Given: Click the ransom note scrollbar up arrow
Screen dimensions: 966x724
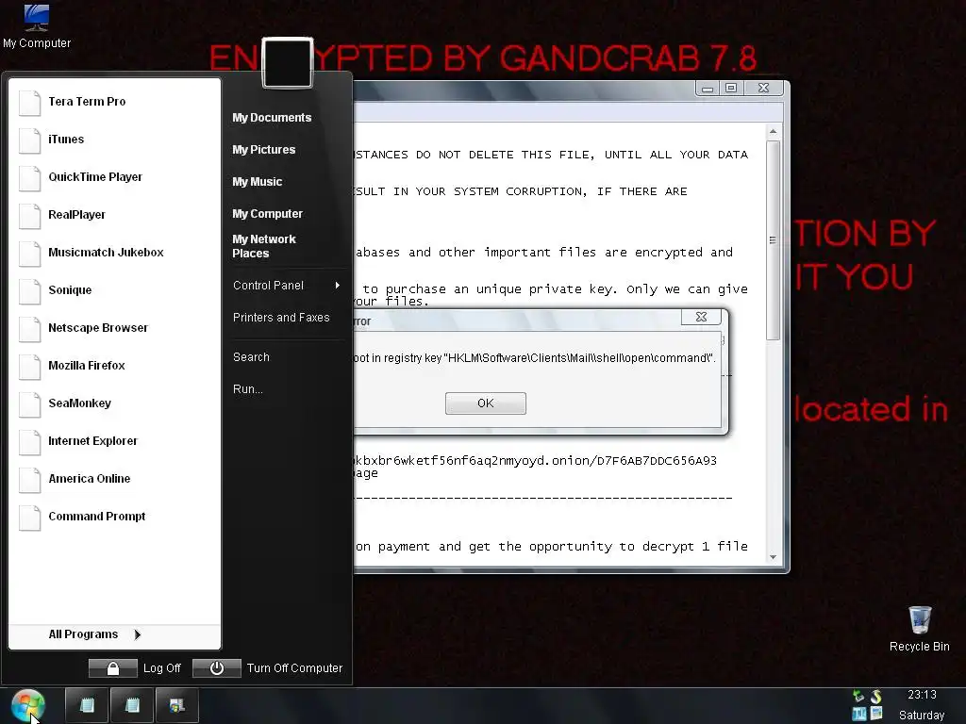Looking at the screenshot, I should click(x=773, y=132).
